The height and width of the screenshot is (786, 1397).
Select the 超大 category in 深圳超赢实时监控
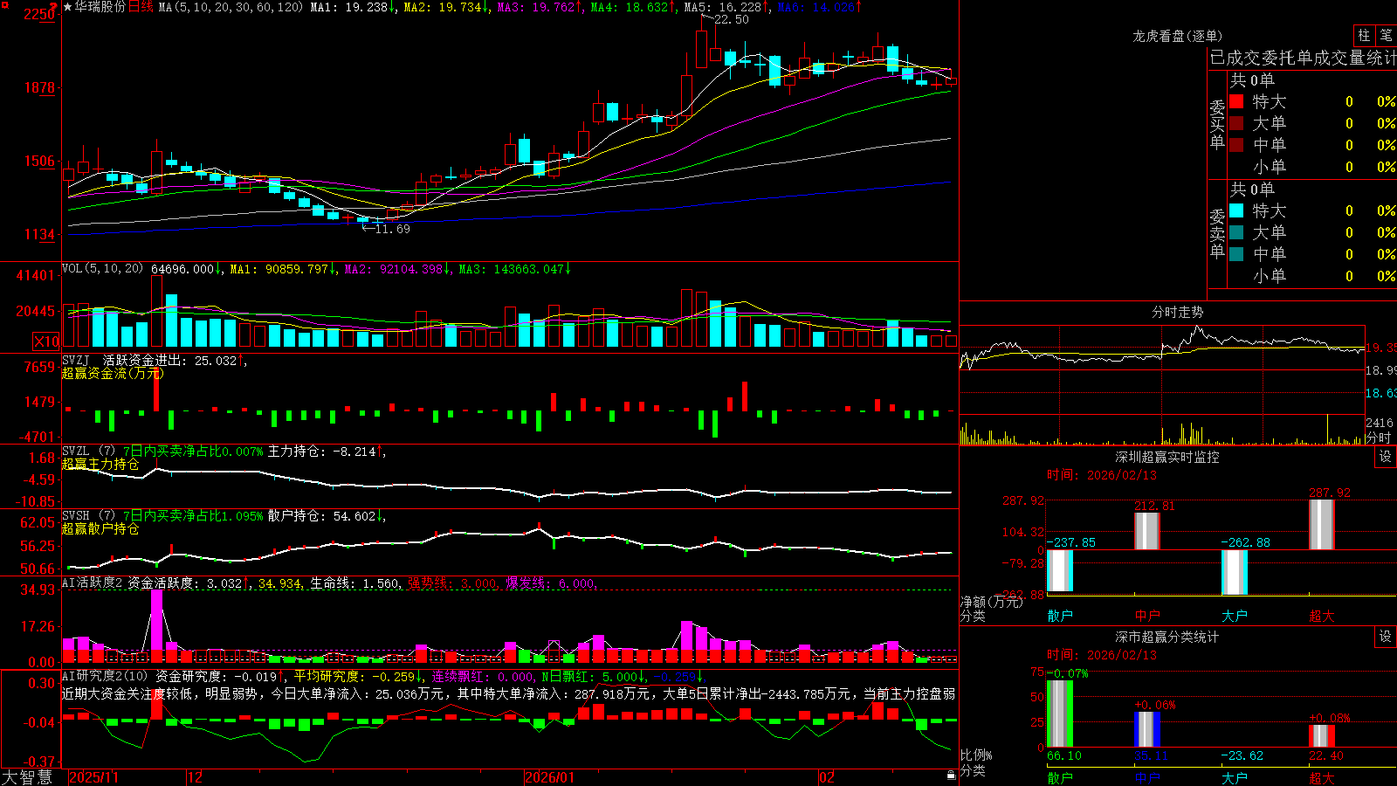click(1322, 616)
